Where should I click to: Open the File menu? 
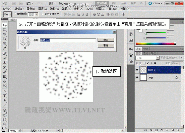pyautogui.click(x=7, y=9)
